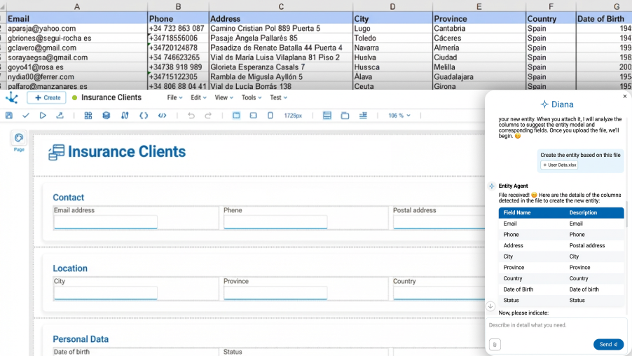Expand the Test dropdown menu

point(279,97)
